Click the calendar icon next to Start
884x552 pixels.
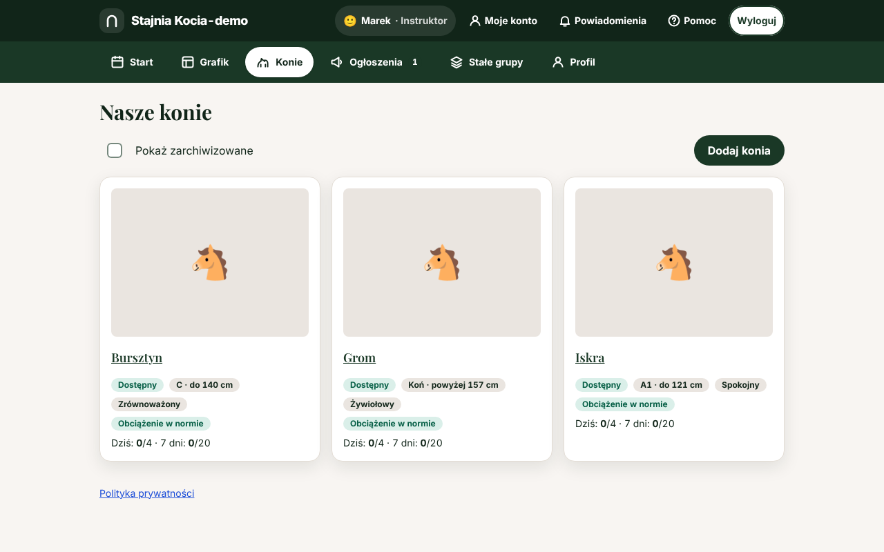117,62
